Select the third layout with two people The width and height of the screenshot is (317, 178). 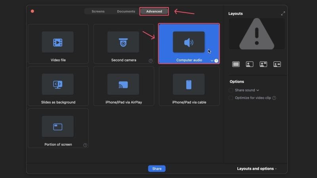263,64
